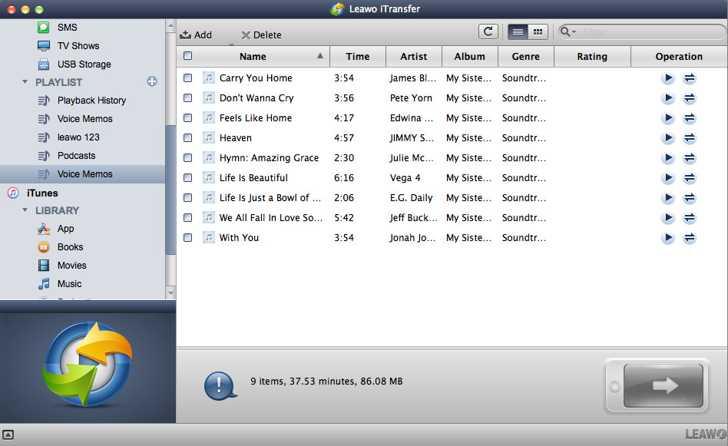Play the song Carry You Home
Image resolution: width=728 pixels, height=446 pixels.
(x=668, y=78)
